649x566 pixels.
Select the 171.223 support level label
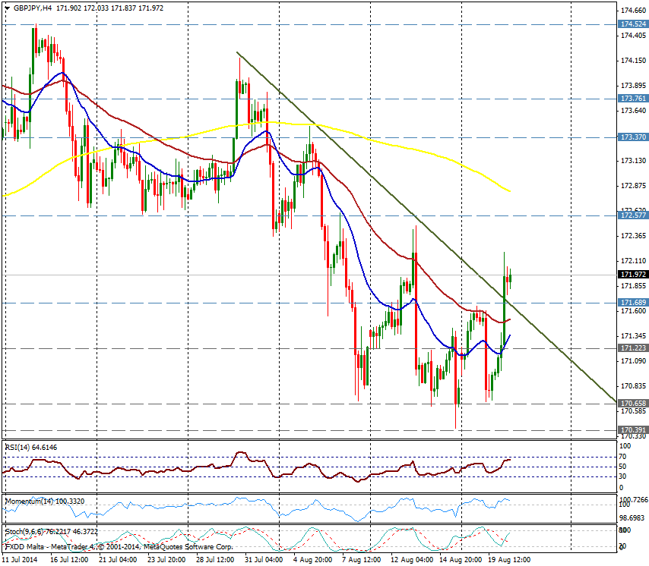(633, 347)
